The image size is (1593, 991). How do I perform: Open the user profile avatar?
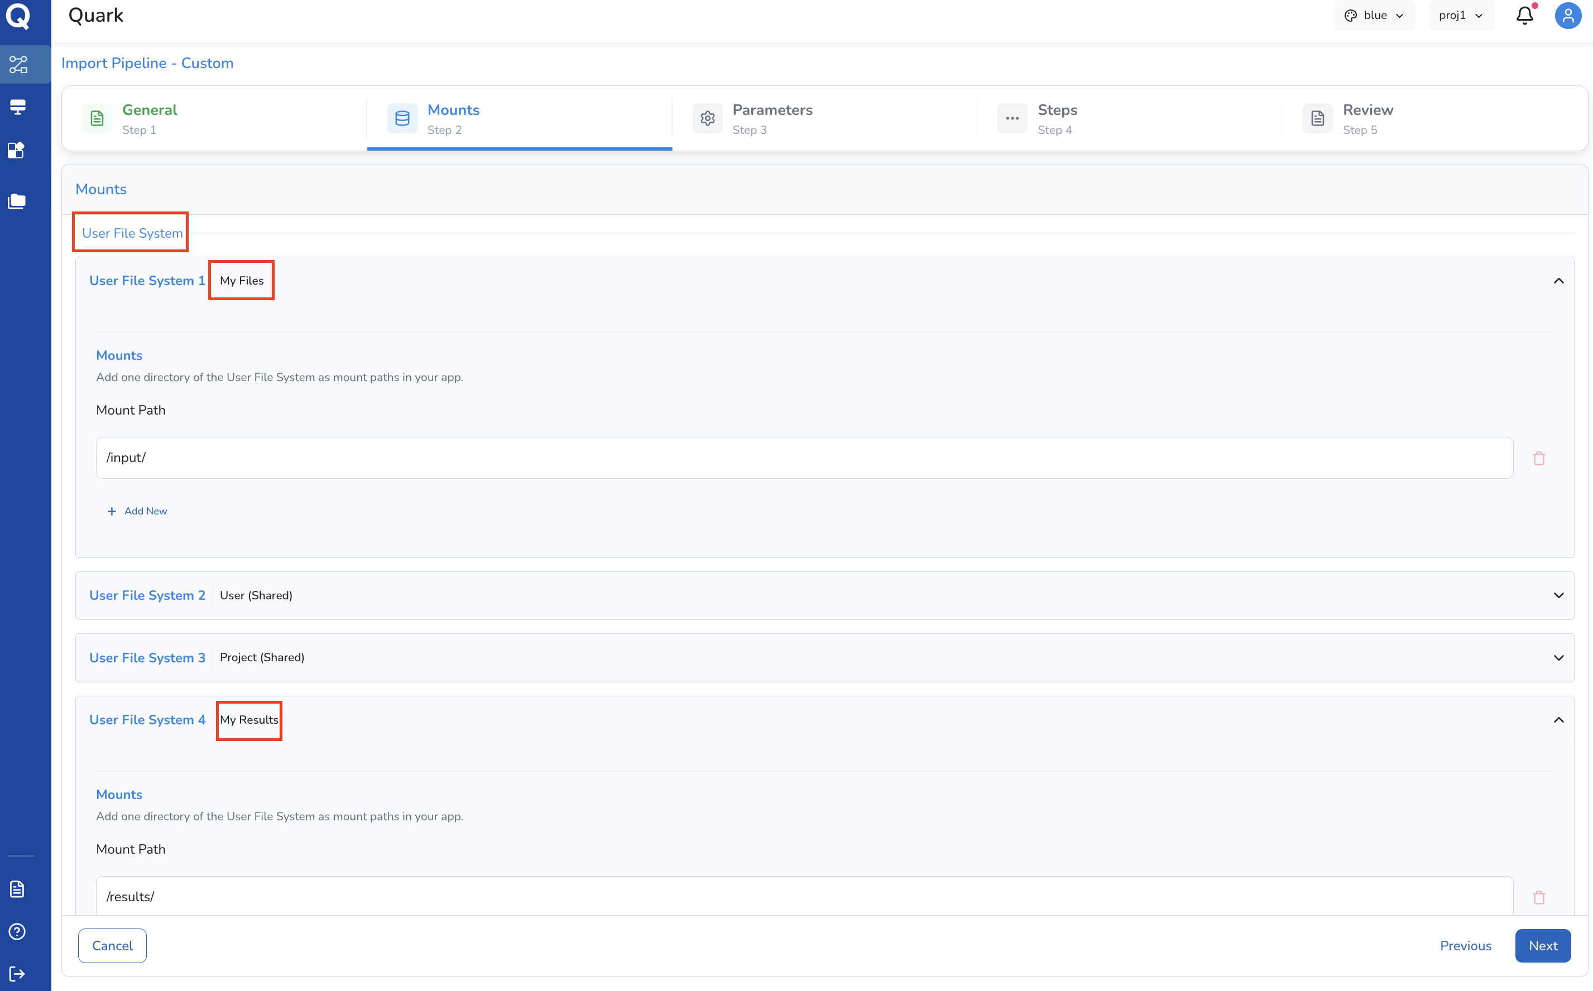point(1568,15)
